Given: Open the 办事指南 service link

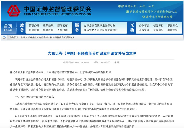Looking at the screenshot, I should [x=89, y=26].
